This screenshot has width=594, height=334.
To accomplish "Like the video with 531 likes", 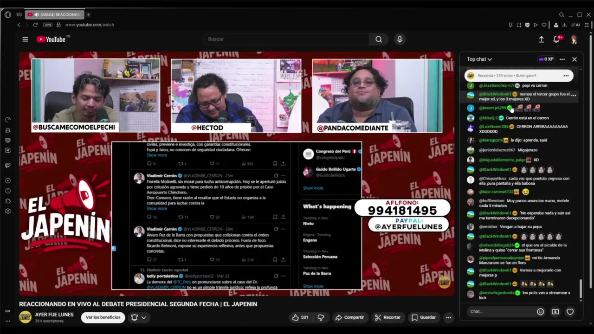I will tap(300, 317).
